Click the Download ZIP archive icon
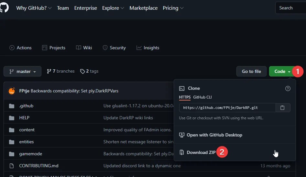 [182, 152]
